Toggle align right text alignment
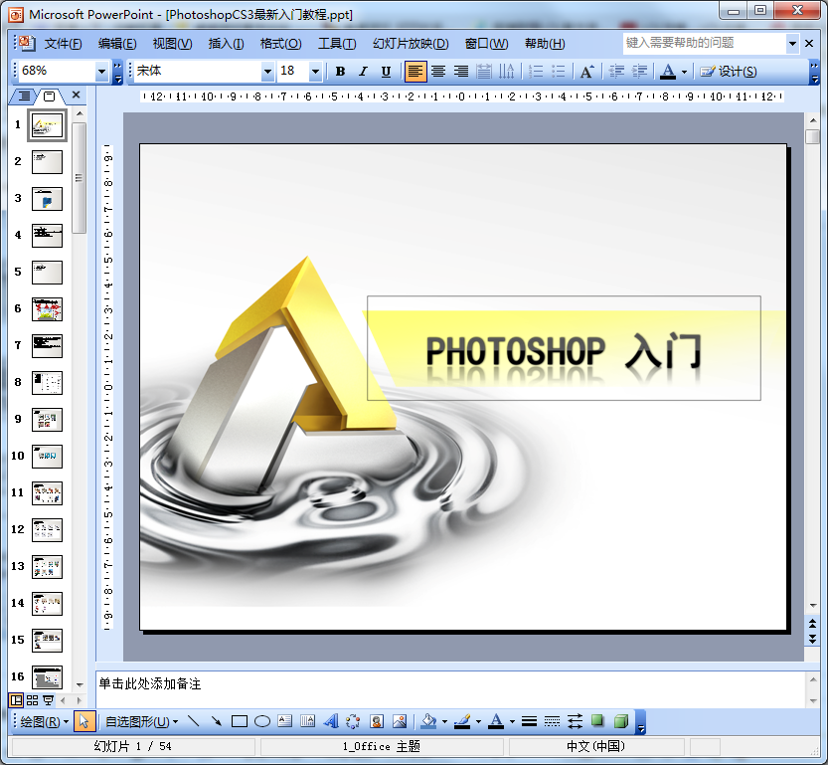The image size is (828, 765). click(x=461, y=71)
